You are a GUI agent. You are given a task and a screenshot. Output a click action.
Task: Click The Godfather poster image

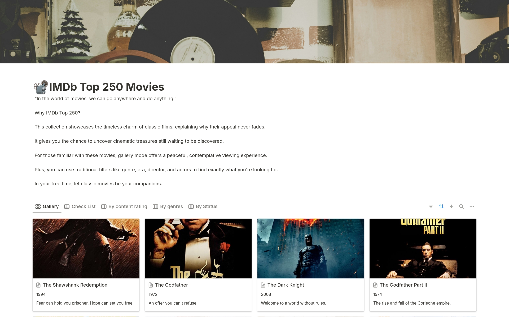[198, 248]
